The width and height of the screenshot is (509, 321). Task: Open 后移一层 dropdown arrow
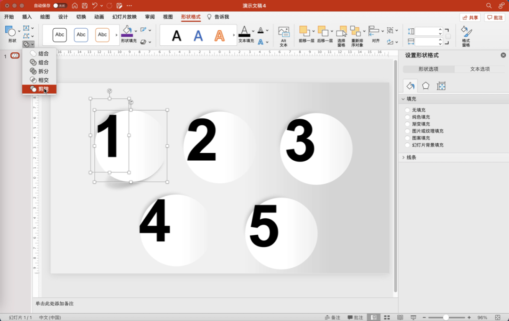[x=332, y=31]
